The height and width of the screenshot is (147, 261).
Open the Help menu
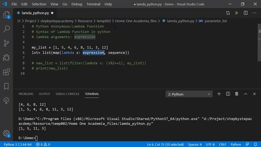[x=108, y=4]
